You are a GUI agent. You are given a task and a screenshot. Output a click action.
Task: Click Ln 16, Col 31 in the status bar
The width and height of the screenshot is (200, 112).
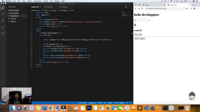pos(82,103)
